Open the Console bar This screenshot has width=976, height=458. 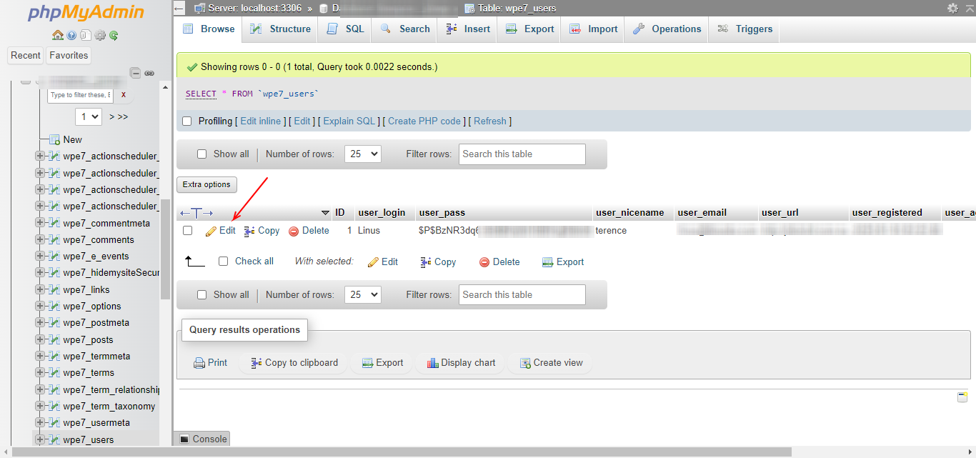point(203,439)
